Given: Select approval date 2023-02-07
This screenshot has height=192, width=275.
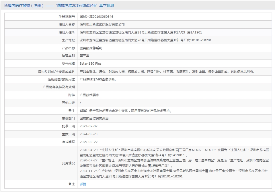Looking at the screenshot, I should coord(89,126).
